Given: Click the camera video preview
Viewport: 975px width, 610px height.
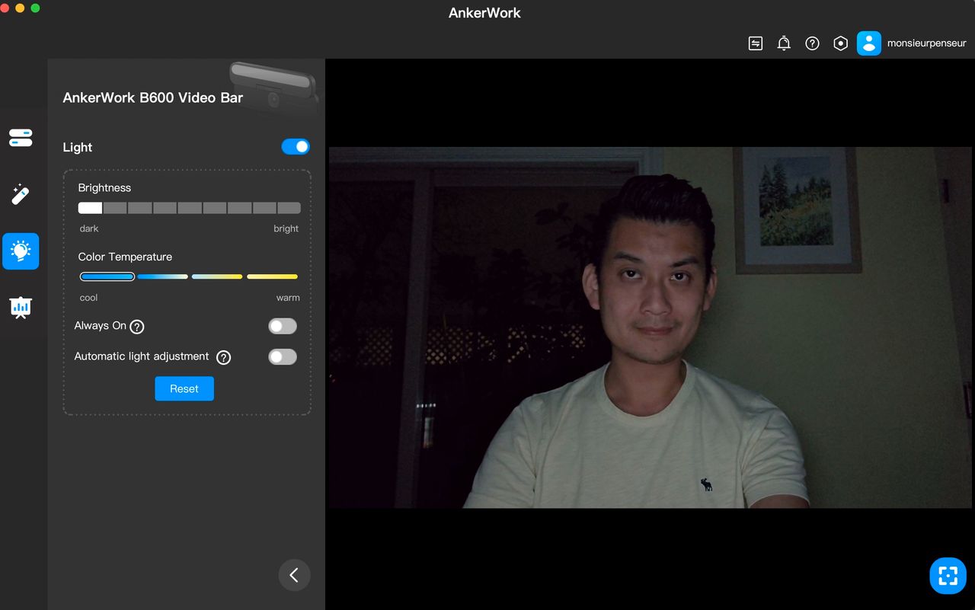Looking at the screenshot, I should 651,327.
